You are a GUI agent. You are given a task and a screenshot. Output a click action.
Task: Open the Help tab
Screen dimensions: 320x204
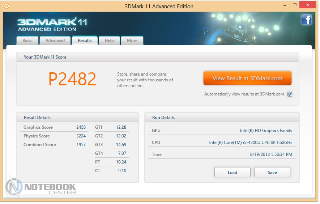109,41
